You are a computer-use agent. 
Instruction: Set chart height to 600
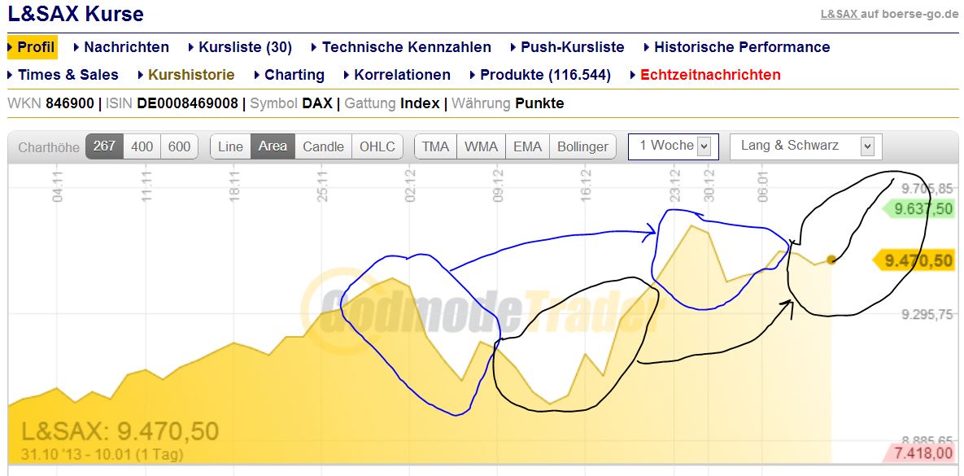click(181, 146)
